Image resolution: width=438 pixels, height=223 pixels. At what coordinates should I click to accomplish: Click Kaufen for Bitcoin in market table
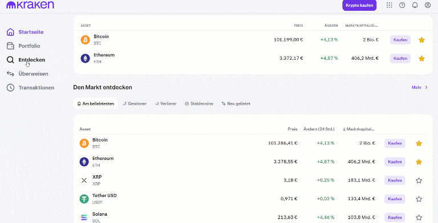395,143
